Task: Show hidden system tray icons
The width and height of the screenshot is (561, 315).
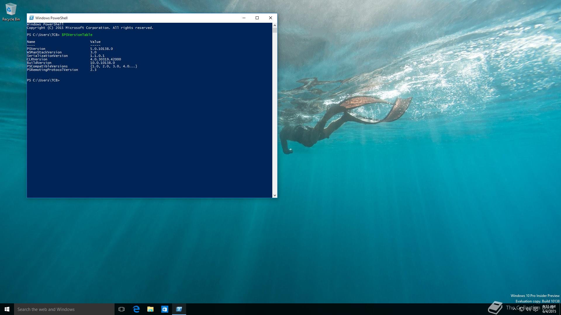Action: point(514,309)
